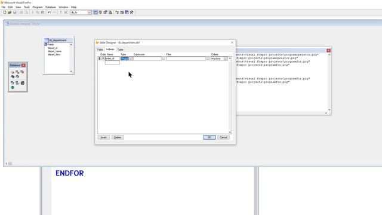Click the Print Preview toolbar icon
The width and height of the screenshot is (382, 215).
(26, 12)
